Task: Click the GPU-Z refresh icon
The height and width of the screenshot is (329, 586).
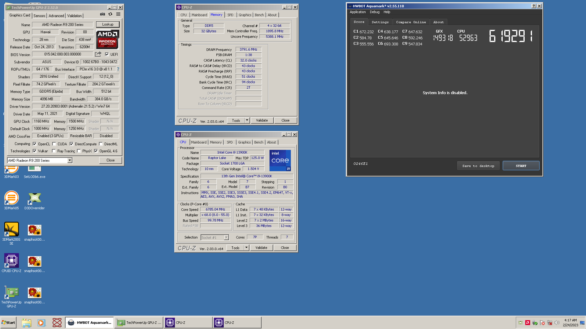Action: point(110,14)
